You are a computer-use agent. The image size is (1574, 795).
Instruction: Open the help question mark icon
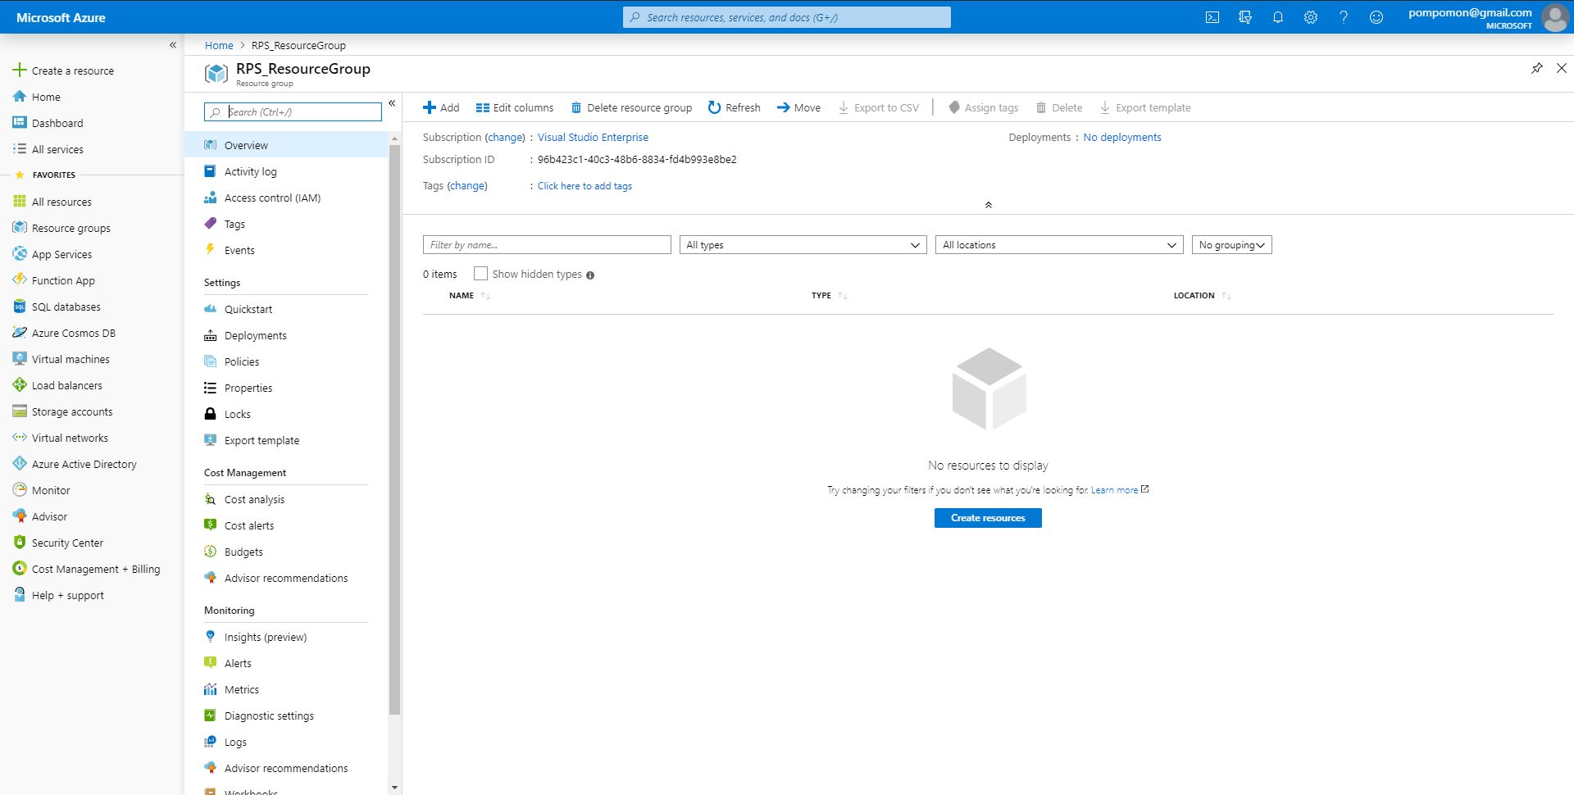1344,17
